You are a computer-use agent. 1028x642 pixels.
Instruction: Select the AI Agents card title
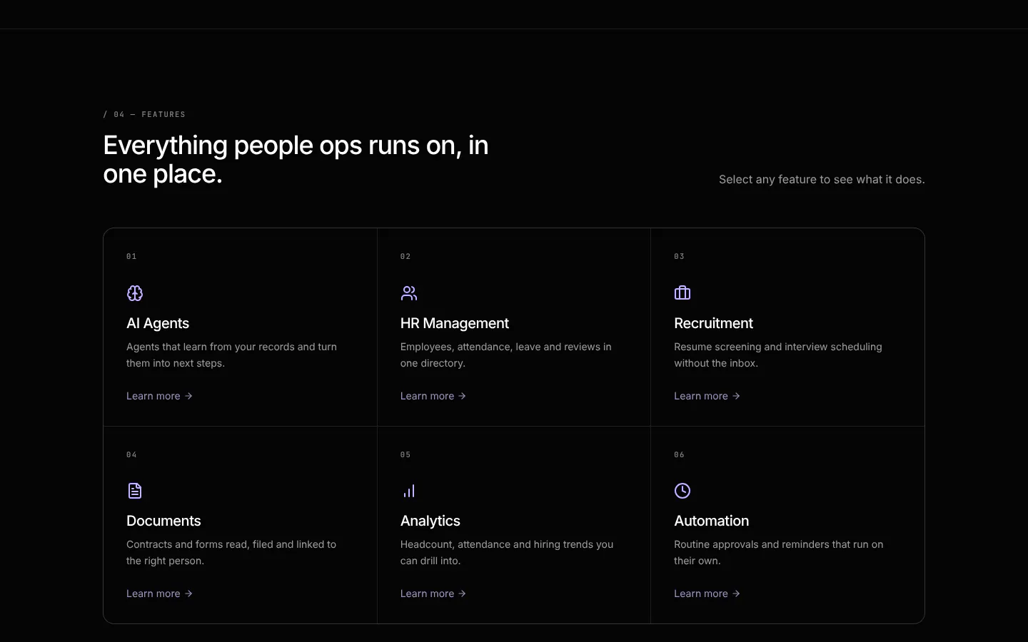coord(158,323)
